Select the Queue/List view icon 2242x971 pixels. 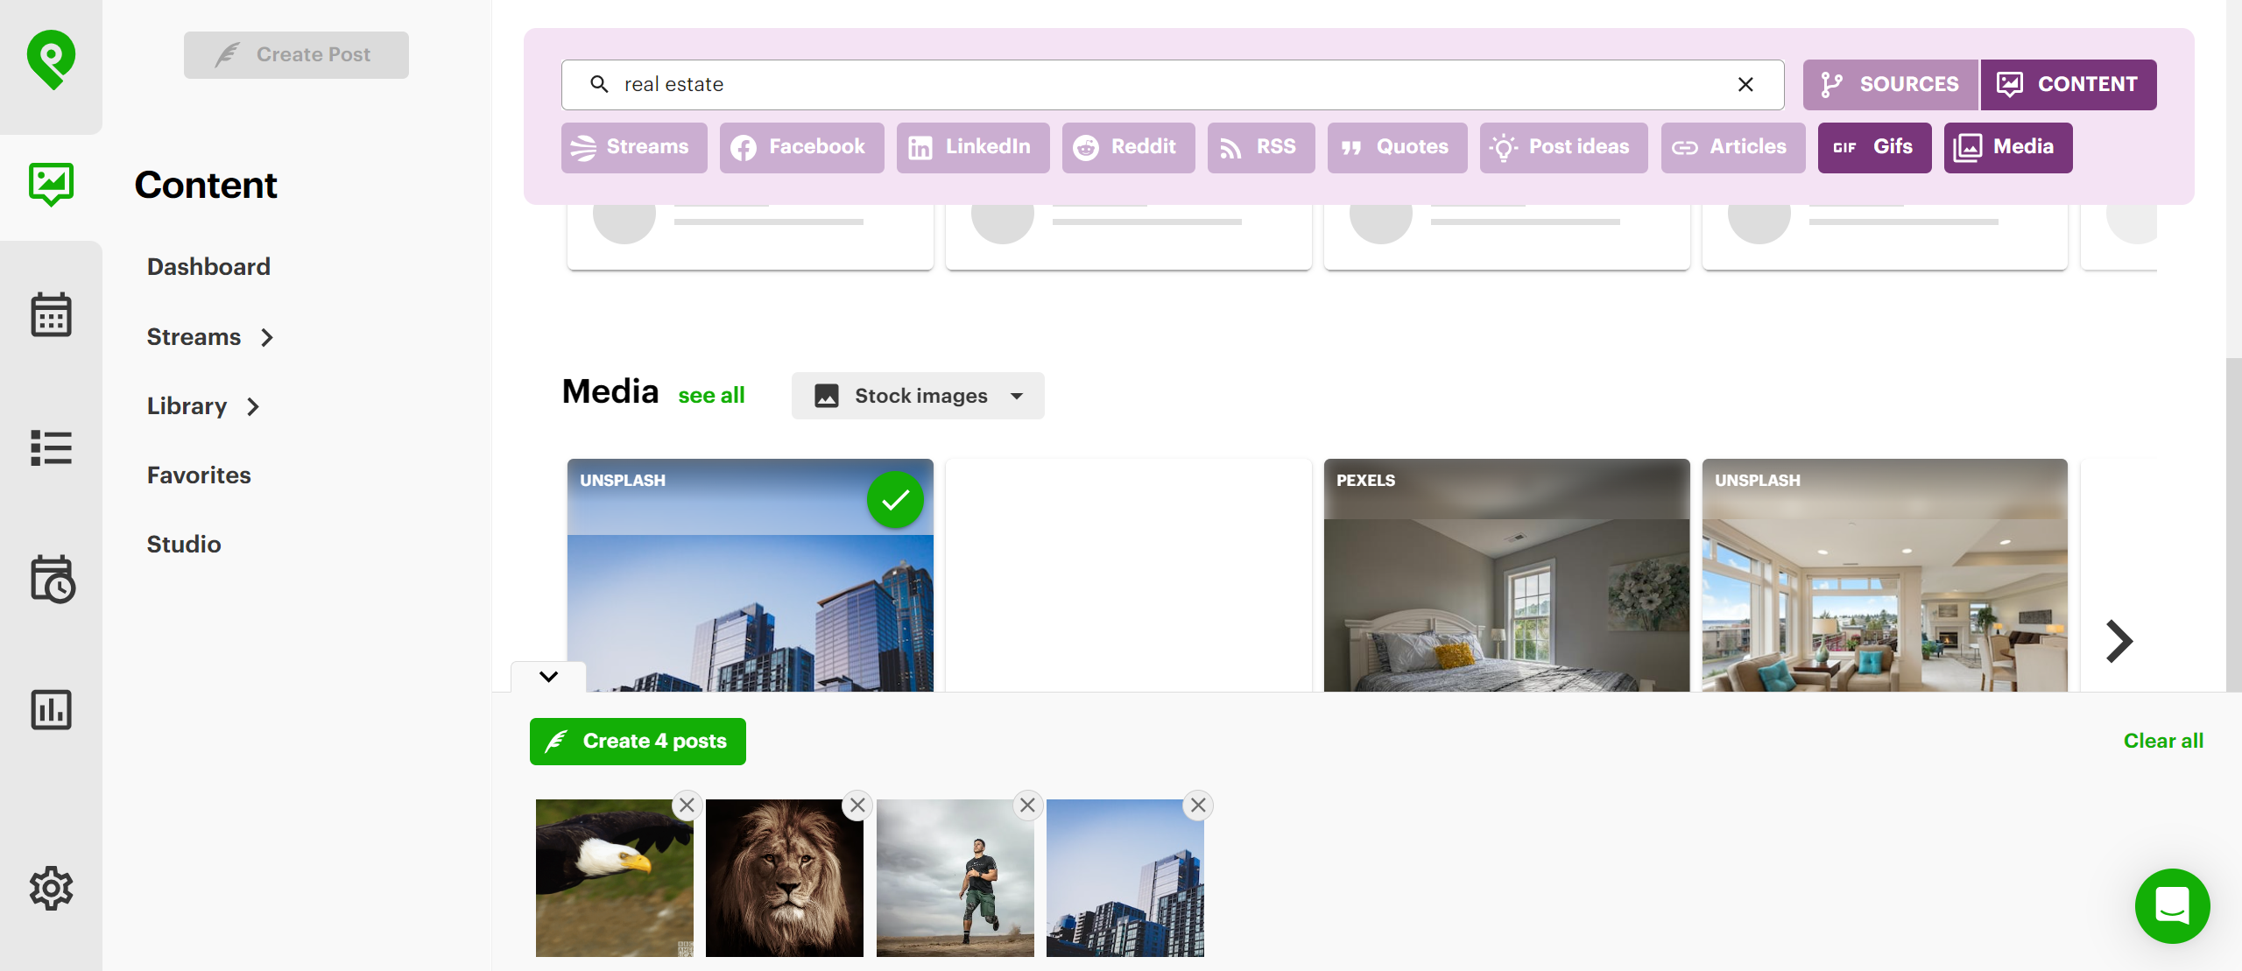click(x=50, y=447)
